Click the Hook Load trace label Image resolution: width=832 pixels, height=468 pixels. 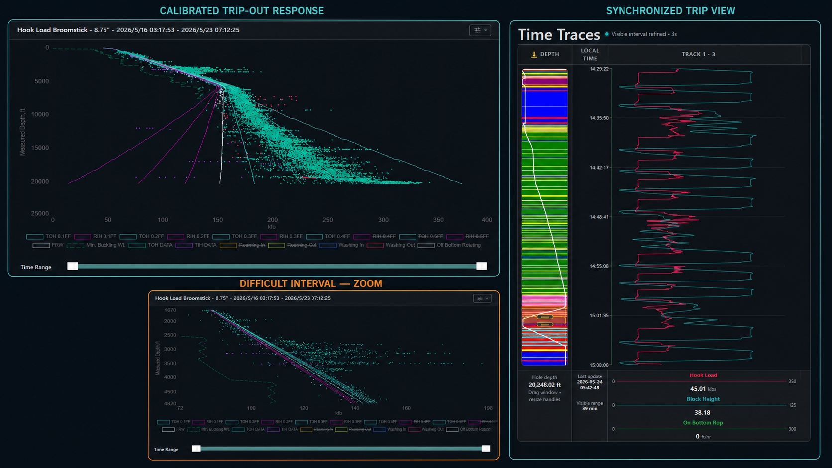pyautogui.click(x=703, y=375)
